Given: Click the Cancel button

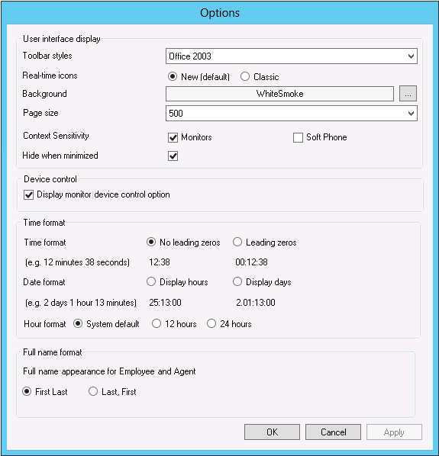Looking at the screenshot, I should [x=333, y=432].
